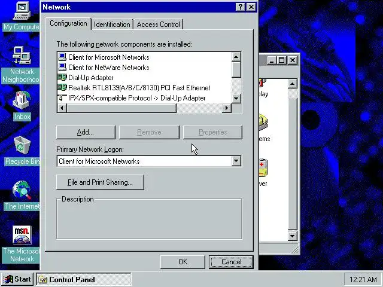Open File and Print Sharing settings

tap(100, 182)
